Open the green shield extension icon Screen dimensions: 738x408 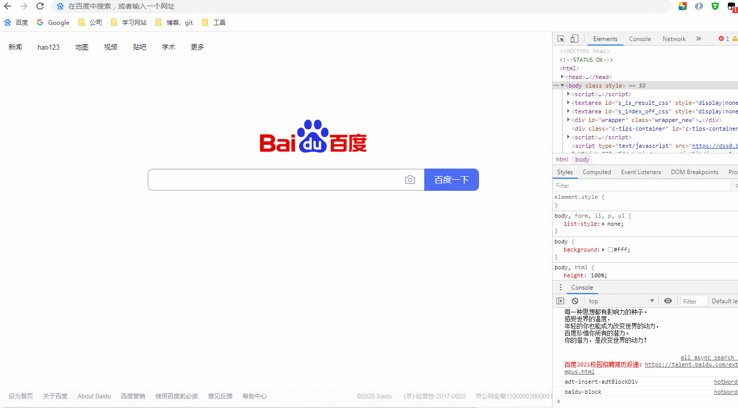(x=715, y=7)
